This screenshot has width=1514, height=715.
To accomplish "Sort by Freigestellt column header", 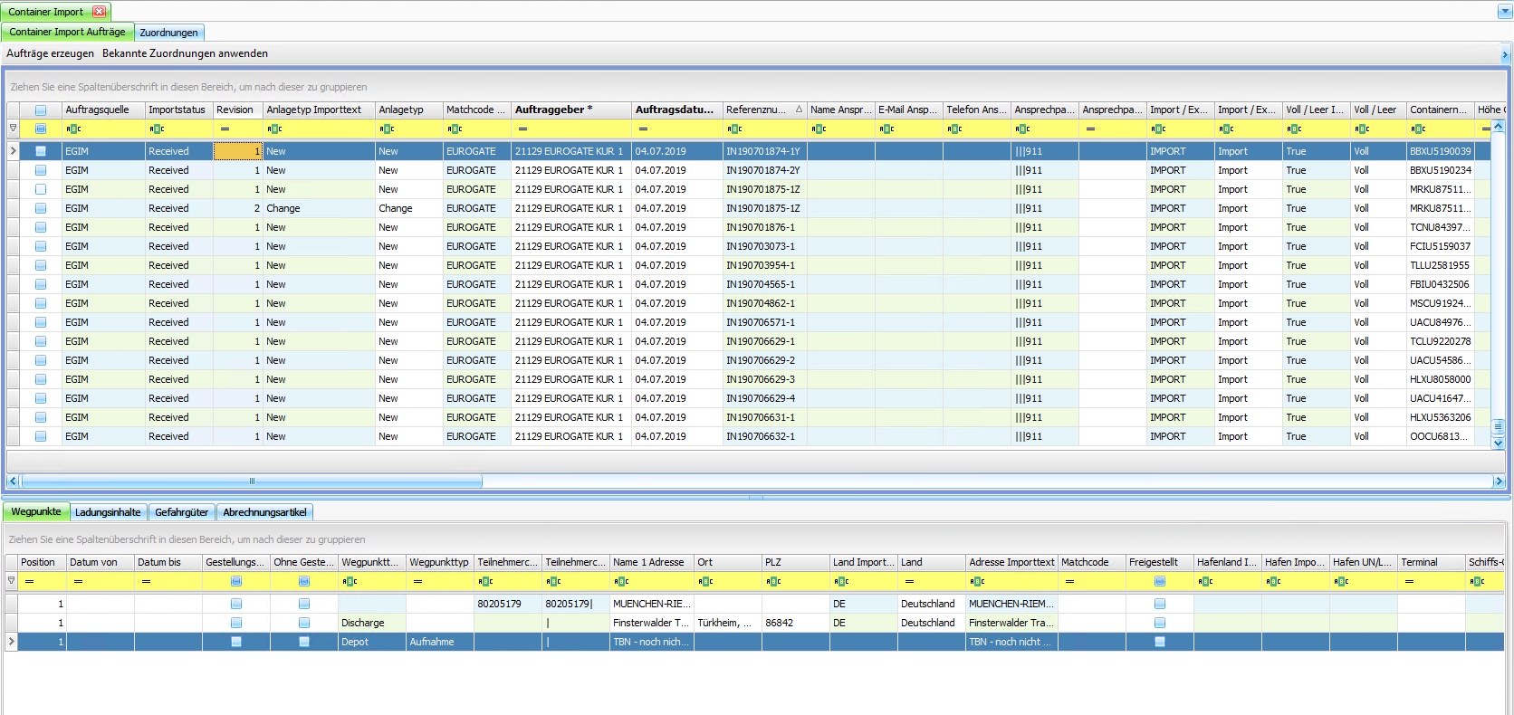I will (1159, 562).
